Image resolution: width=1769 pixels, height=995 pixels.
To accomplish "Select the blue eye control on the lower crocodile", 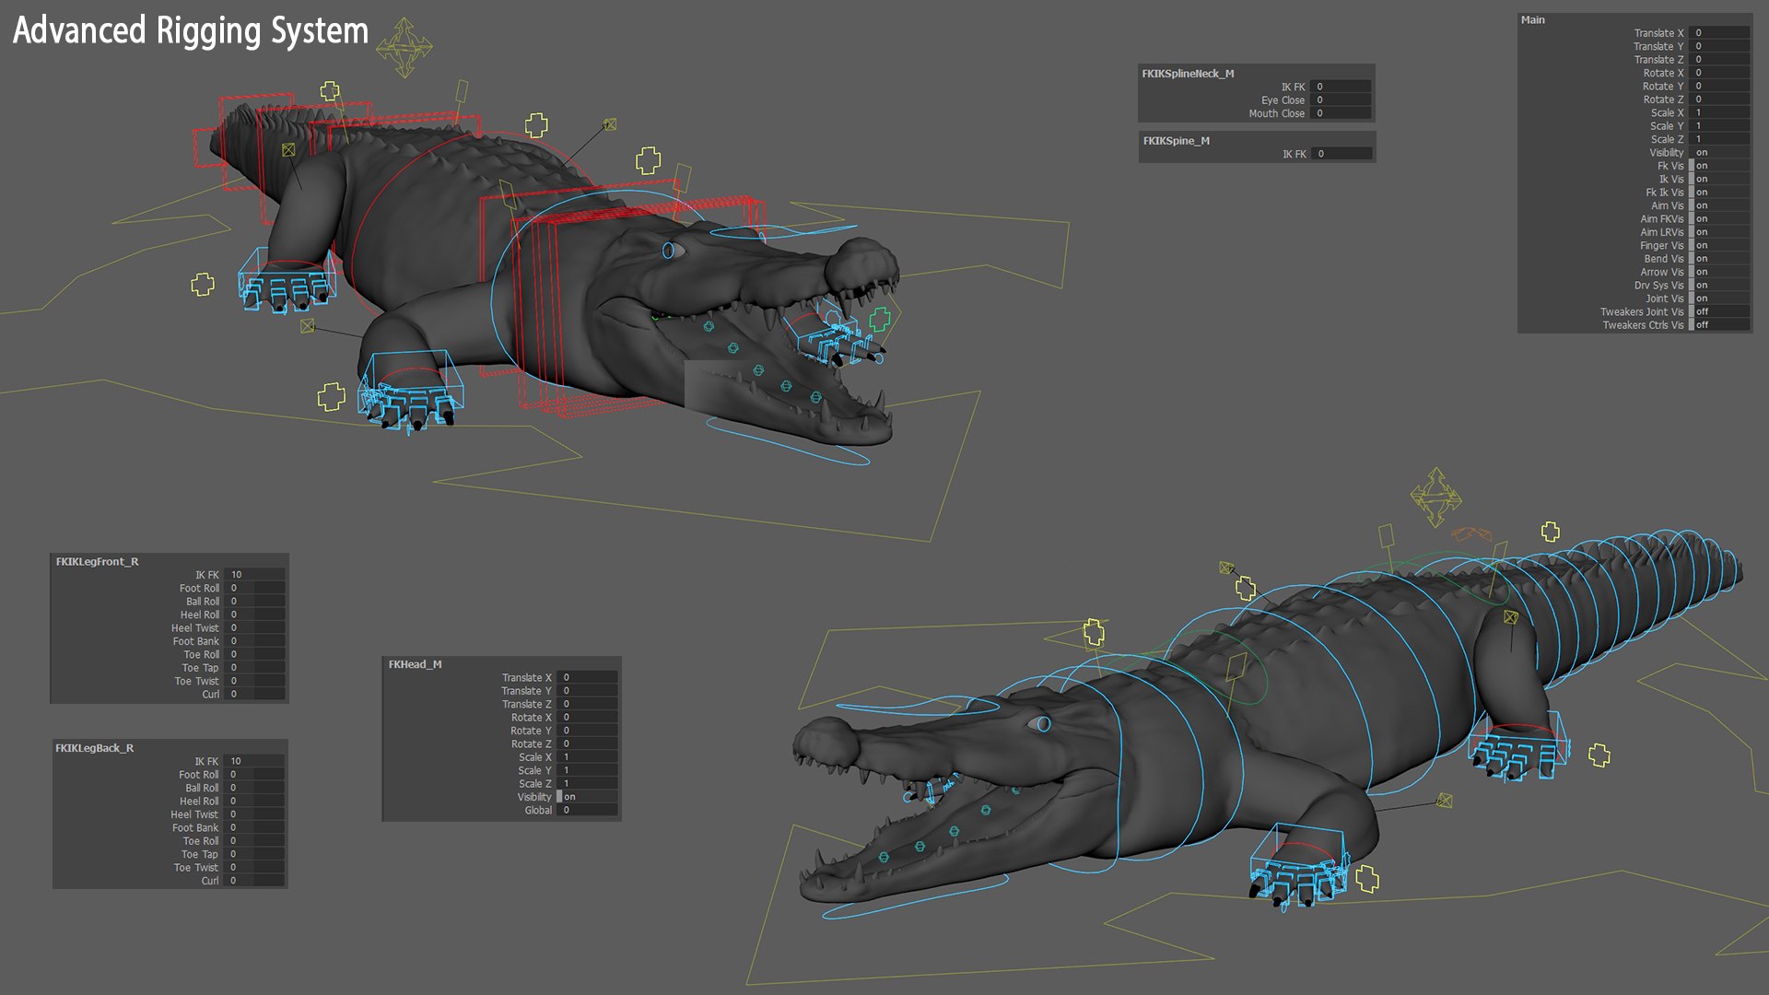I will click(x=1044, y=724).
